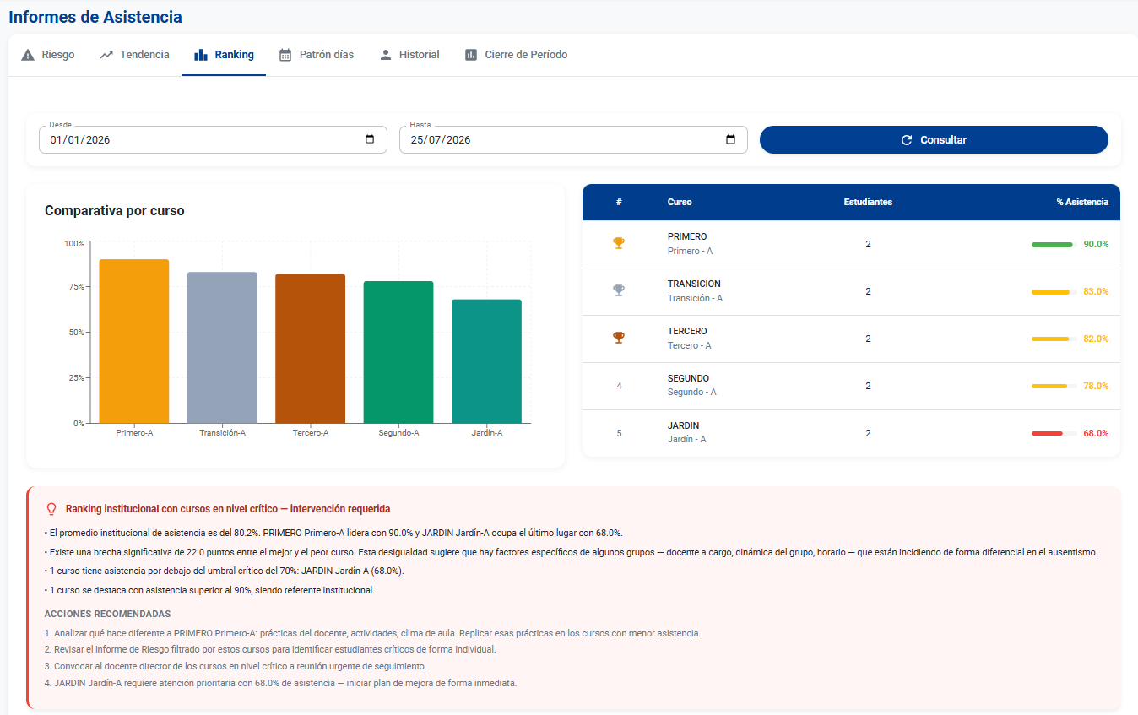Image resolution: width=1138 pixels, height=715 pixels.
Task: Select the SEGUNDO row in ranking table
Action: coord(851,386)
